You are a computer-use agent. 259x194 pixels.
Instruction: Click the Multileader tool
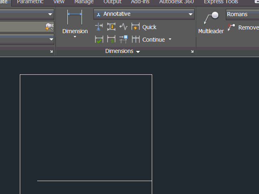[211, 23]
